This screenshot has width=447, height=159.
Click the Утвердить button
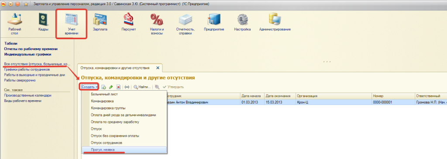(173, 87)
